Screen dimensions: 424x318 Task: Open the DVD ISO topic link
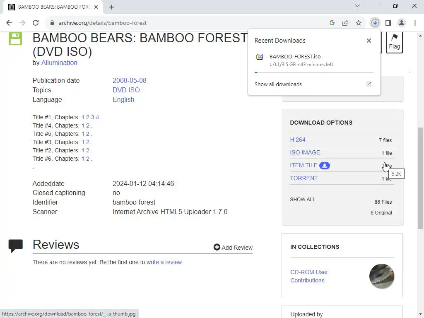pos(126,90)
